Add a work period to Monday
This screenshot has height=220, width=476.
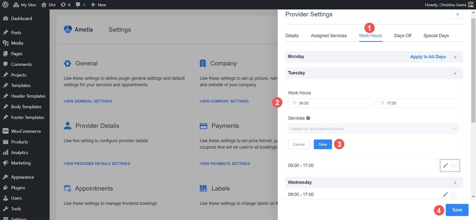click(455, 57)
